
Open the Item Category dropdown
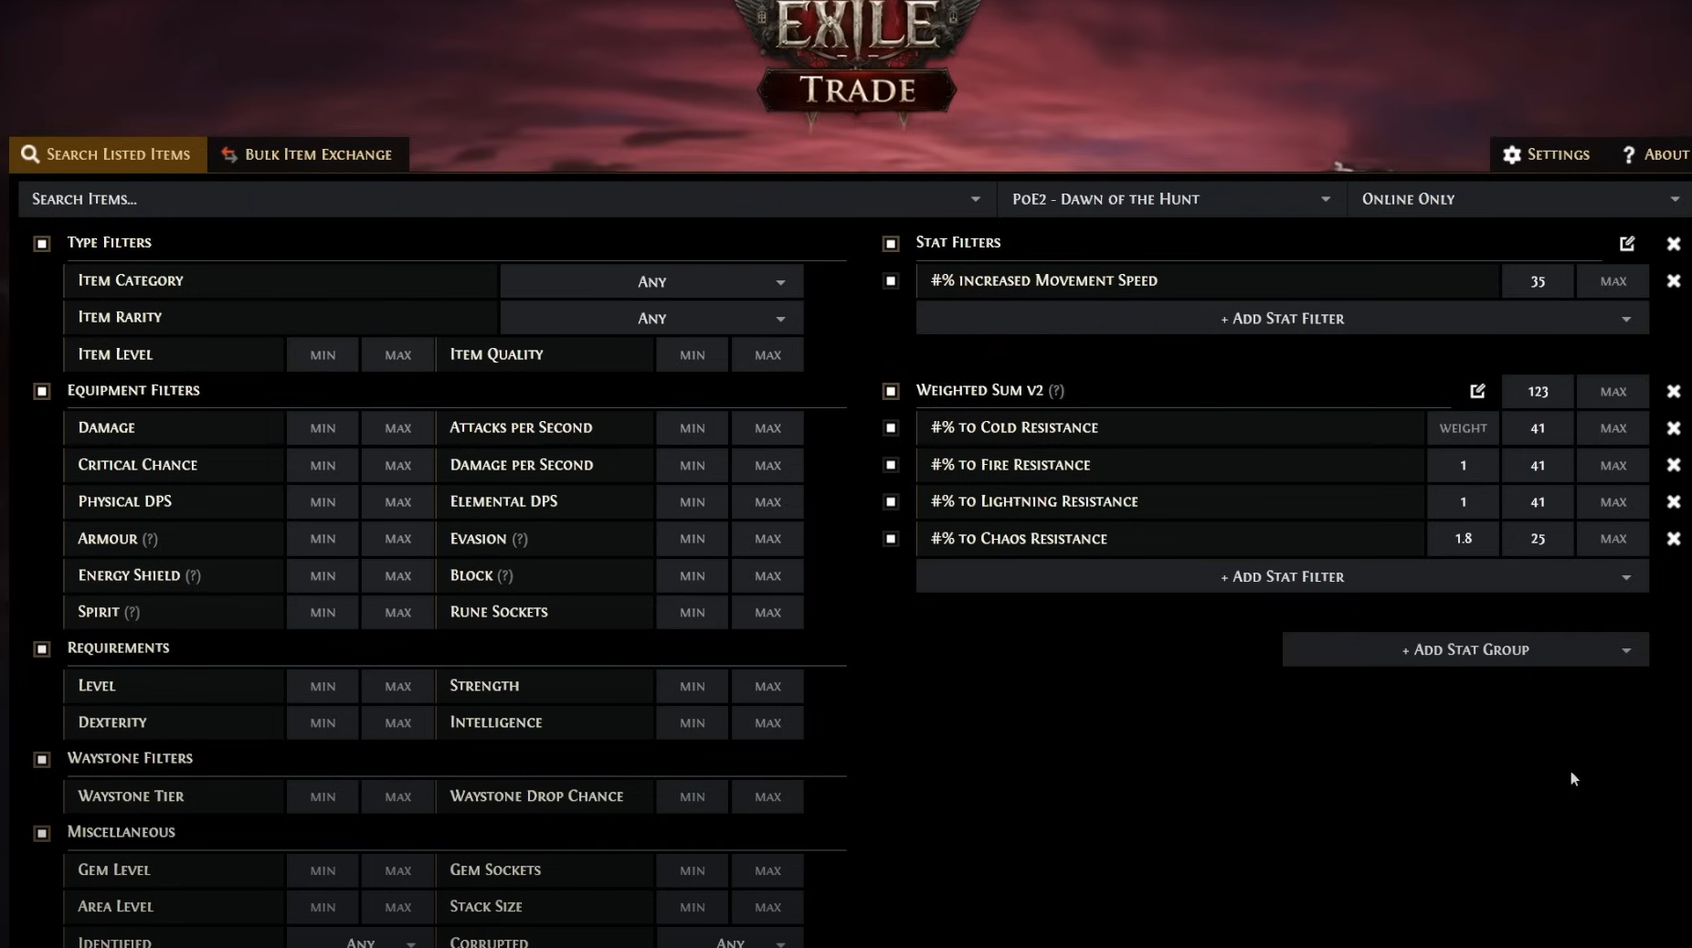click(x=651, y=281)
